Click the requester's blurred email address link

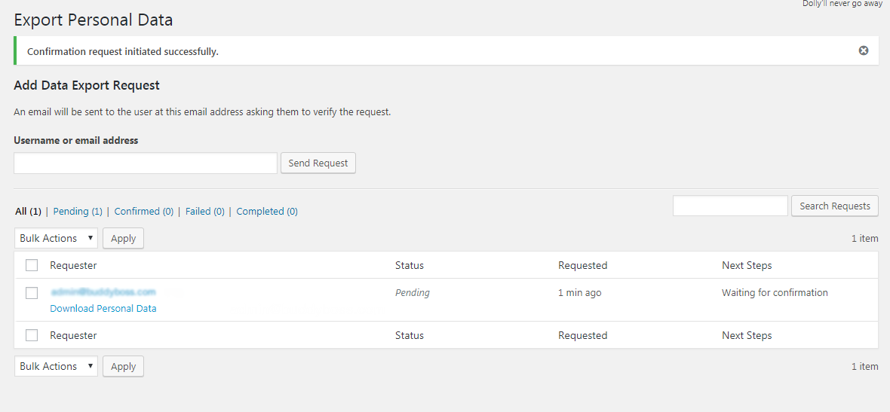(103, 291)
